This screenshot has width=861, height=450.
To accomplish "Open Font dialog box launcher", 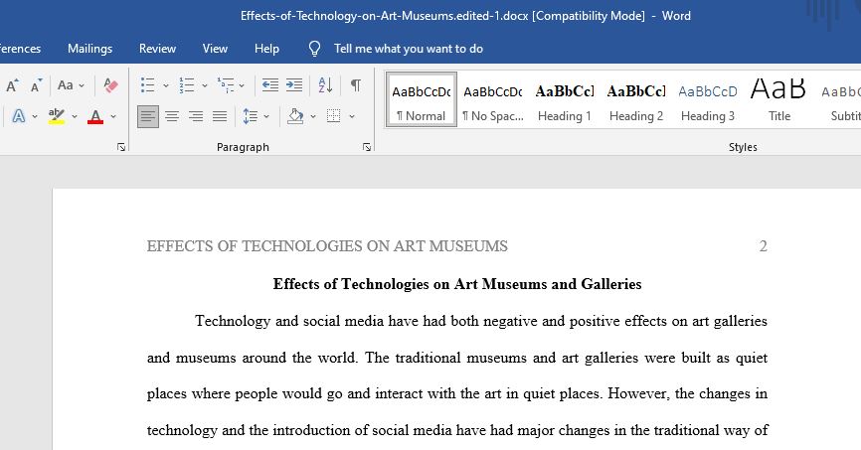I will tap(121, 147).
